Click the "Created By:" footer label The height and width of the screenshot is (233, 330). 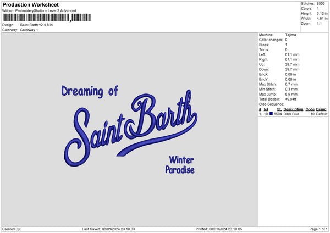pos(12,229)
